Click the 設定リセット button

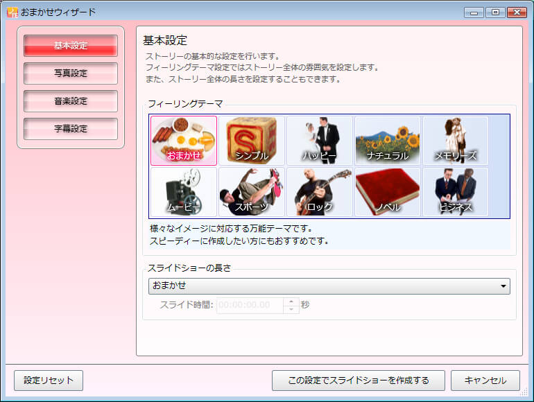(x=49, y=381)
